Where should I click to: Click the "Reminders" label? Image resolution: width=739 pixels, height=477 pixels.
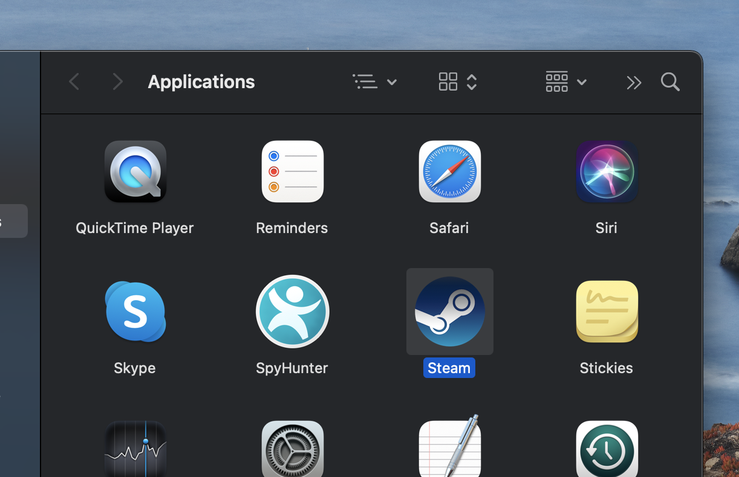[x=291, y=228]
